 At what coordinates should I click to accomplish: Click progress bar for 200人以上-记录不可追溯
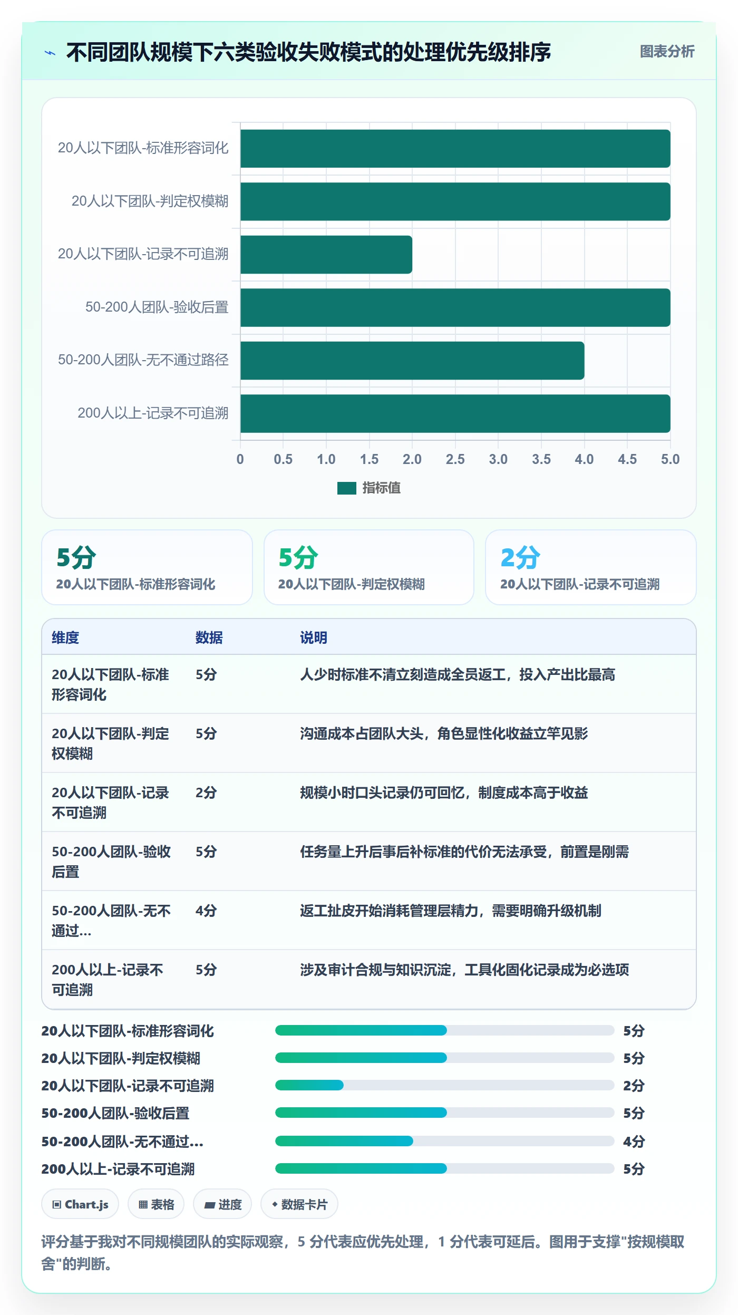pyautogui.click(x=445, y=1168)
